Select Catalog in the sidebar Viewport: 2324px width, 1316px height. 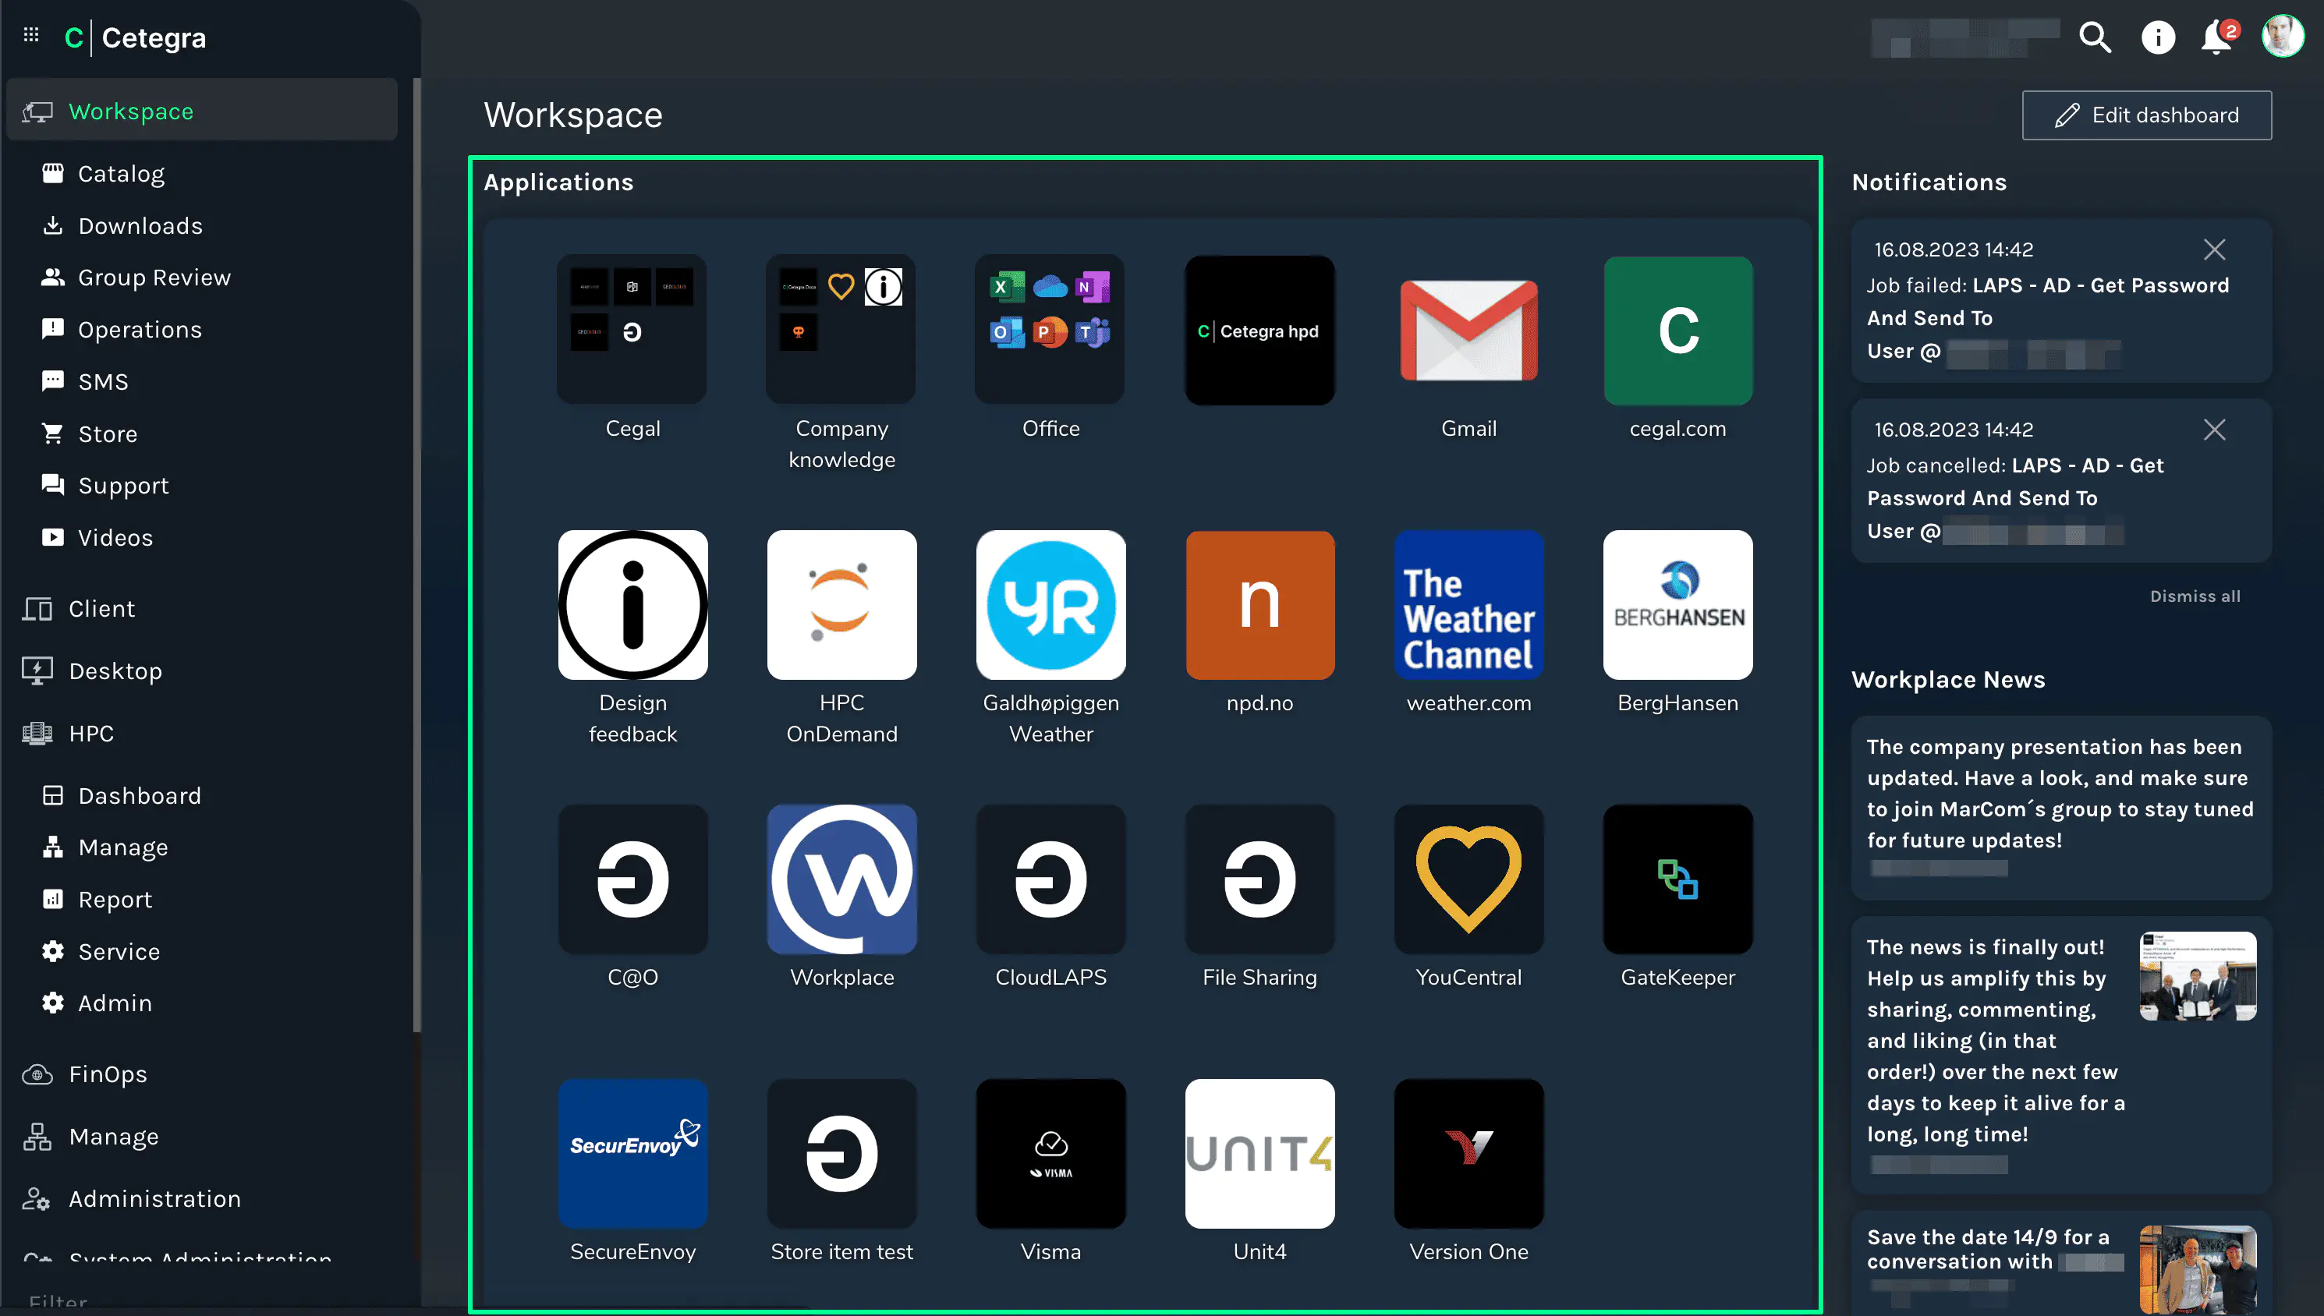click(x=121, y=174)
